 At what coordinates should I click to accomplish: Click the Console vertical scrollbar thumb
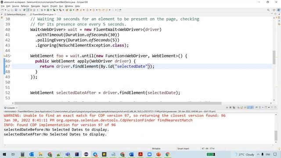[x=276, y=136]
